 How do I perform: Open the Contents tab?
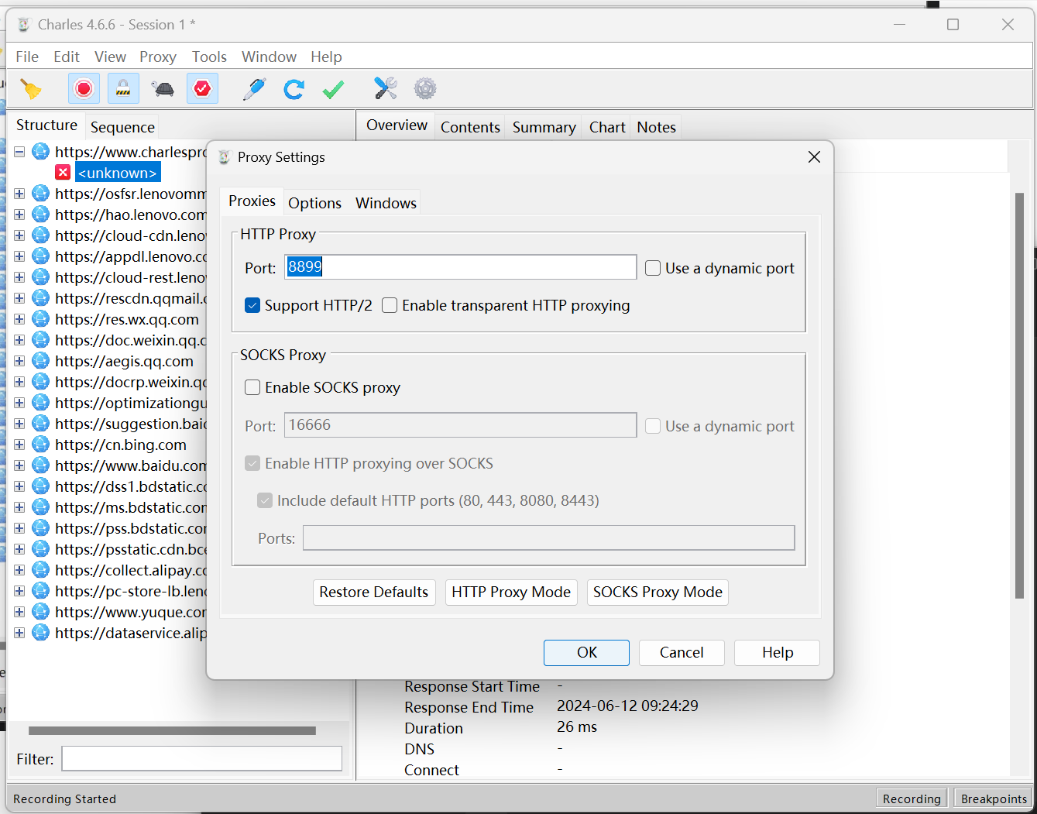click(x=470, y=127)
